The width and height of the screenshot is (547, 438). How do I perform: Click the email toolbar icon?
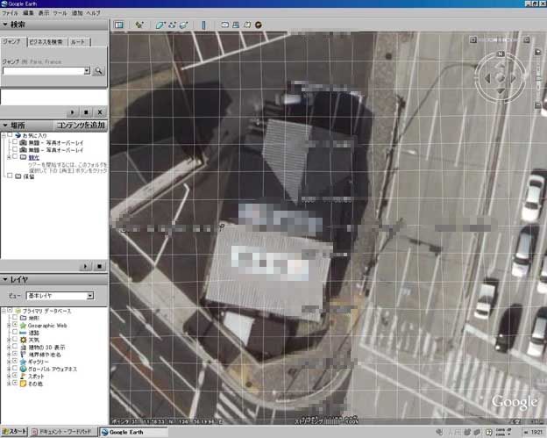coord(225,25)
